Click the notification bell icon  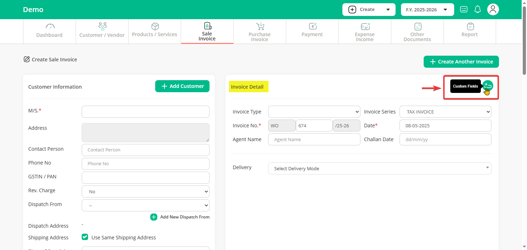478,10
